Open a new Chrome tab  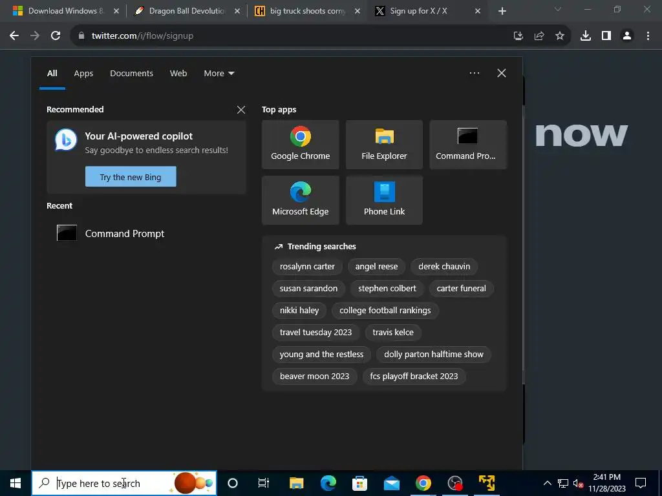coord(502,11)
